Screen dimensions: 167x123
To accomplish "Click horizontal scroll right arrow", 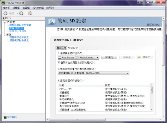I will [x=160, y=120].
